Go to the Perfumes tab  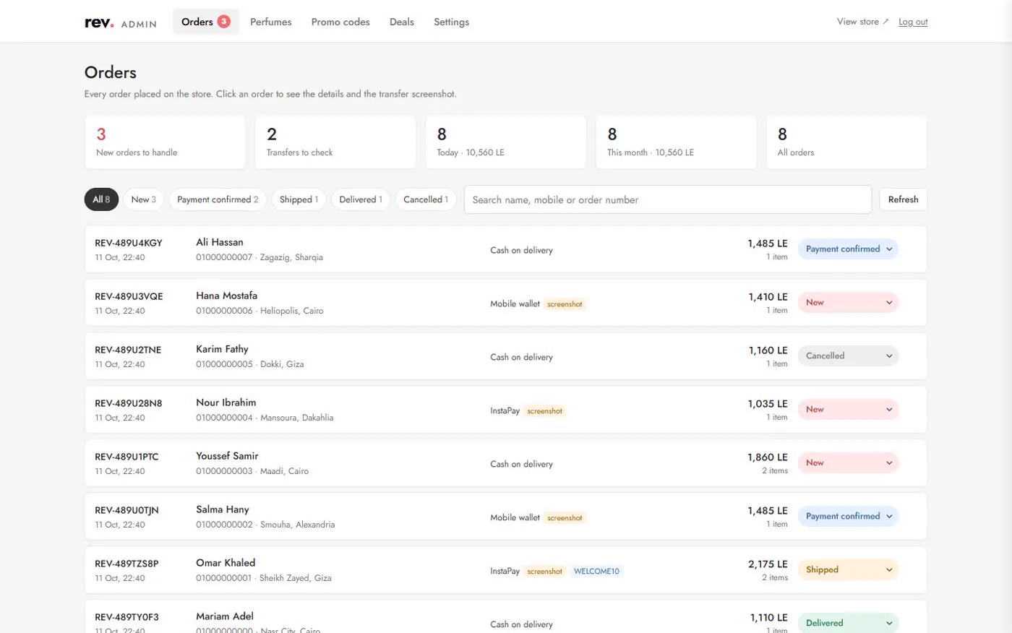[x=271, y=22]
